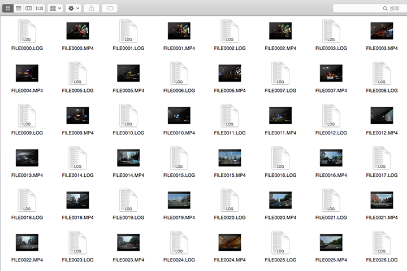This screenshot has width=407, height=271.
Task: Select the FILE0010.LOG document icon
Action: [128, 115]
